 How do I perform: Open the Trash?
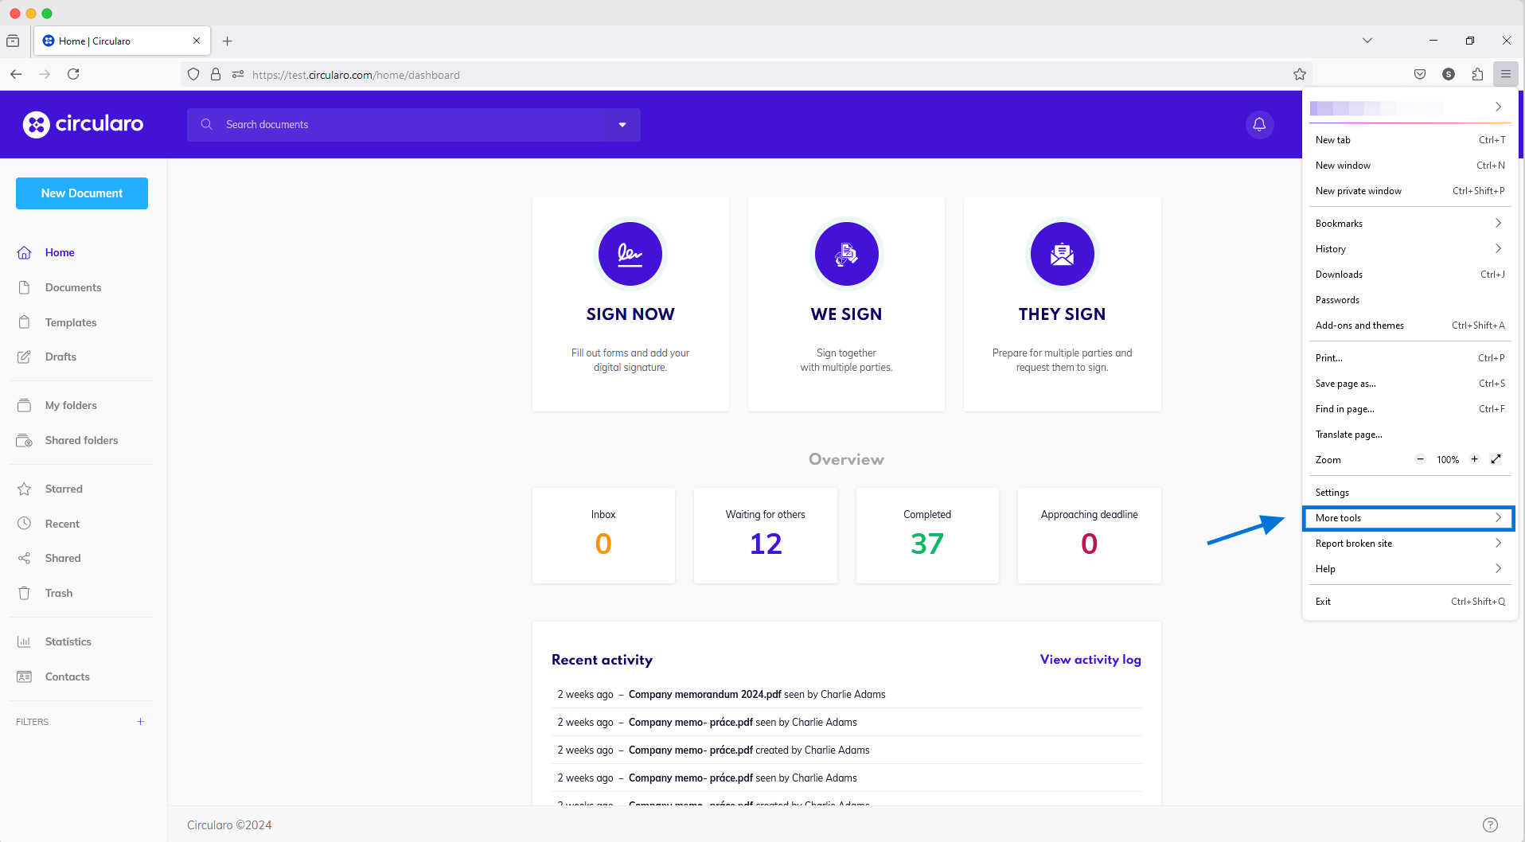click(57, 593)
